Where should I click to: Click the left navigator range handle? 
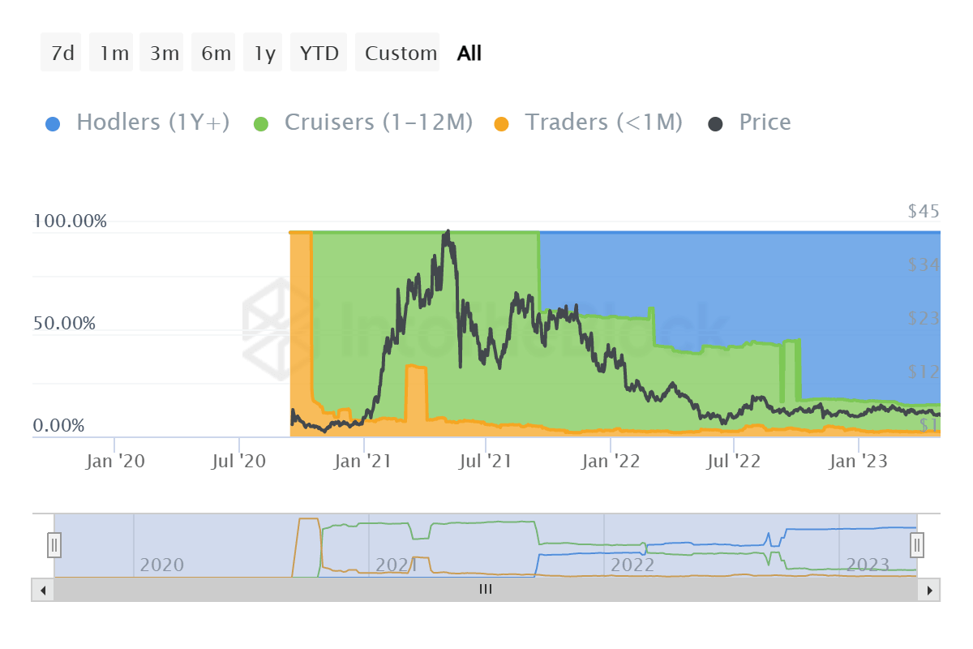pyautogui.click(x=54, y=544)
